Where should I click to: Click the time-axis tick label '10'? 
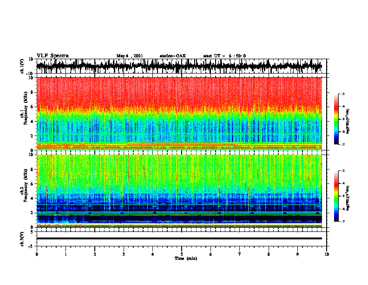[x=327, y=254]
